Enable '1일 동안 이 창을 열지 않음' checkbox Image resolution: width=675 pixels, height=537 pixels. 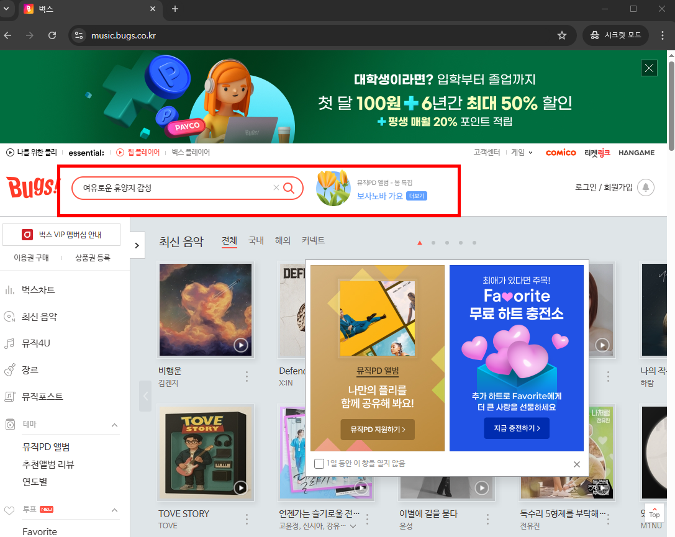319,463
